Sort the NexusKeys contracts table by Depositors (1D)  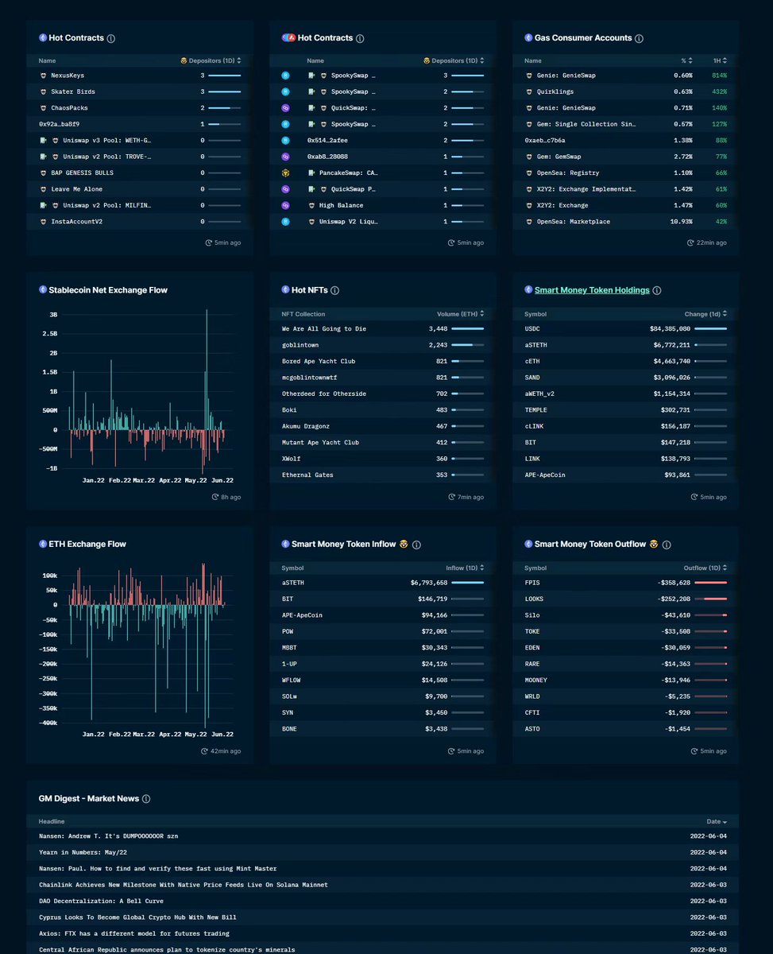[211, 60]
